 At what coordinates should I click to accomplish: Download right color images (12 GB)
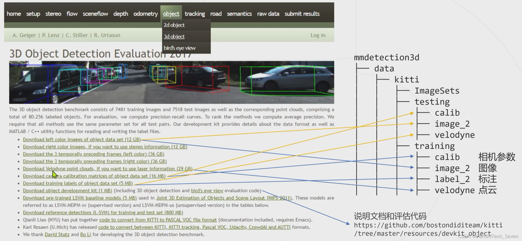tap(105, 147)
